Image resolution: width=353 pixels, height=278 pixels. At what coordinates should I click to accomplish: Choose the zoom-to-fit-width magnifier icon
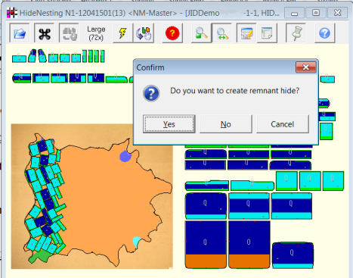(222, 33)
